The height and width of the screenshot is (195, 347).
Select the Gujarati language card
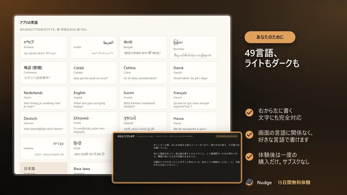click(143, 122)
